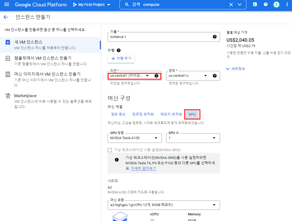Click the Marketplace shopping cart icon
Screen dimensions: 292x221
(8, 96)
